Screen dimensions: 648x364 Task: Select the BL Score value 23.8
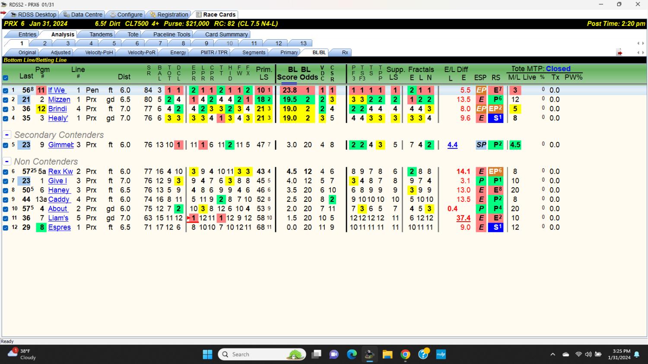coord(289,90)
